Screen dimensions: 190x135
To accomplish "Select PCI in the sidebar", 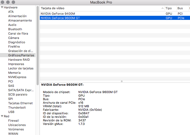I will click(x=11, y=81).
